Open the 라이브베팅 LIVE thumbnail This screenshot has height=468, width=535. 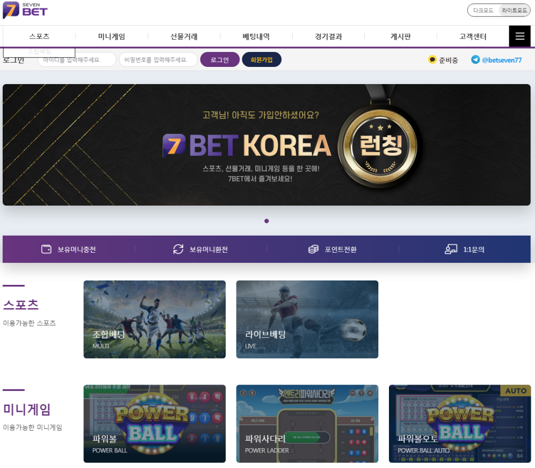coord(307,319)
